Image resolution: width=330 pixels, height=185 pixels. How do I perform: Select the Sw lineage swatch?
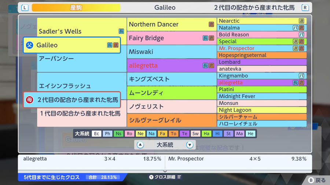(195, 133)
